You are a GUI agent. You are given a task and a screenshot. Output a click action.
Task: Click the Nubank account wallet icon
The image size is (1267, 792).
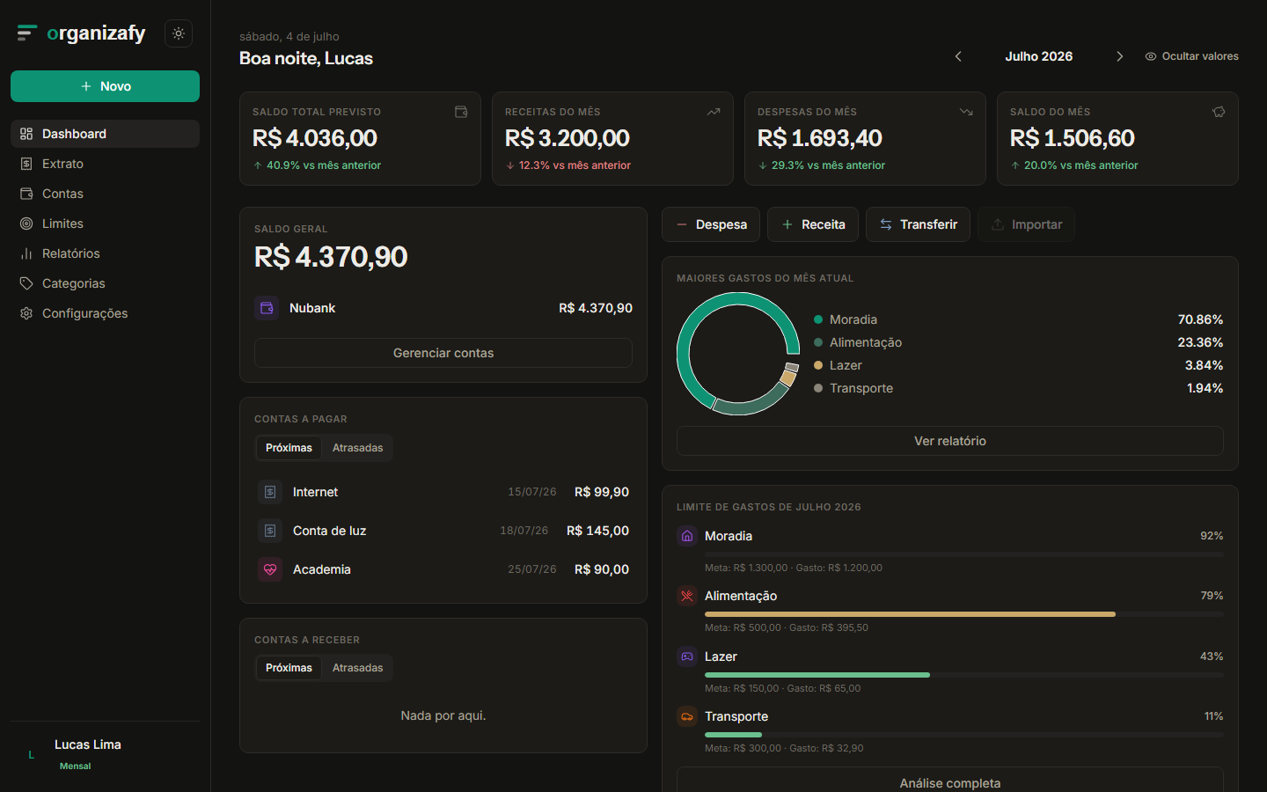coord(267,308)
